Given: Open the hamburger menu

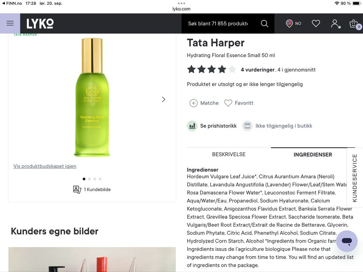Looking at the screenshot, I should [x=10, y=23].
